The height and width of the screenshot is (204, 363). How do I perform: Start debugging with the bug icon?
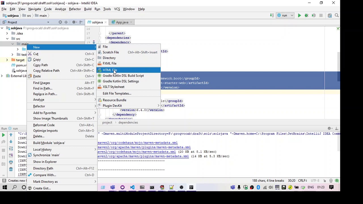(307, 16)
